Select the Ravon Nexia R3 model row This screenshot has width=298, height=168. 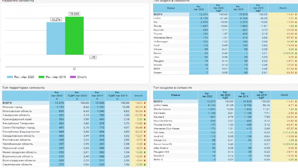(x=225, y=144)
